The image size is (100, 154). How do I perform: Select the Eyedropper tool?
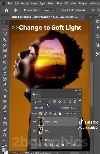click(x=5, y=56)
